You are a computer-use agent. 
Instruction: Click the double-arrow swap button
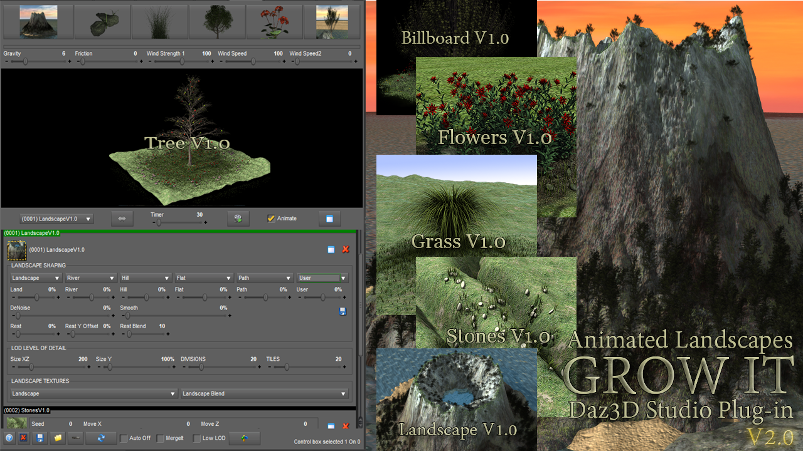click(x=122, y=219)
